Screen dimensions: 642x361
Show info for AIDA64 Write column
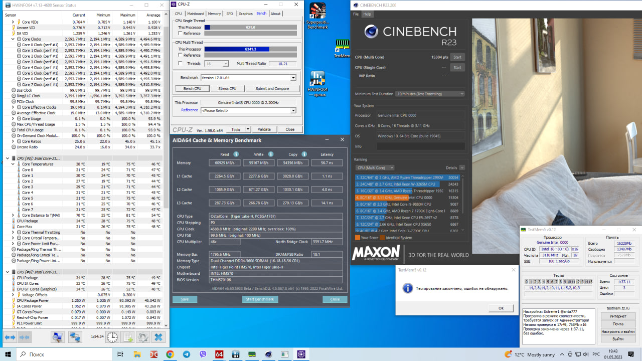point(270,154)
